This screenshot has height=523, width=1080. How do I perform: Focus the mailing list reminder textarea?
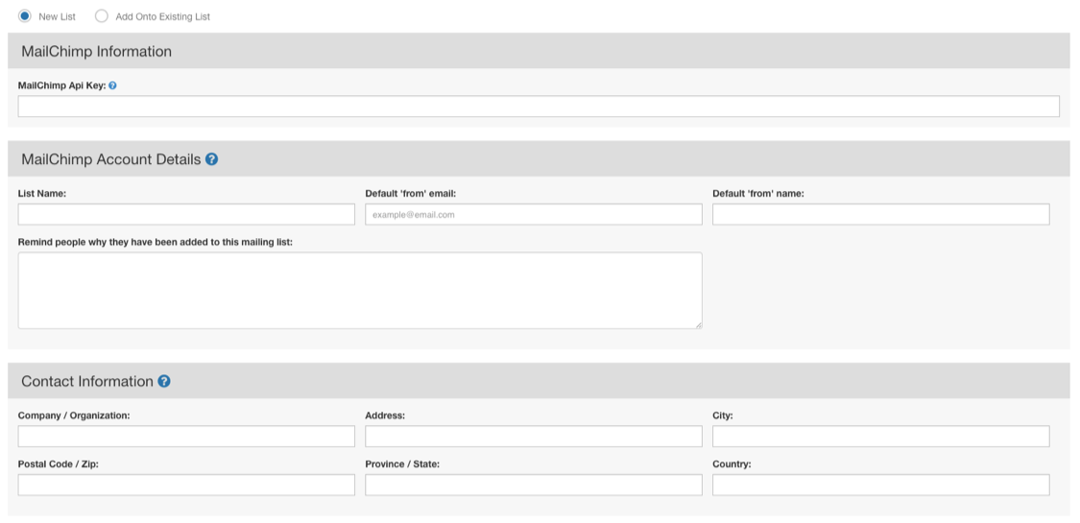[x=360, y=291]
